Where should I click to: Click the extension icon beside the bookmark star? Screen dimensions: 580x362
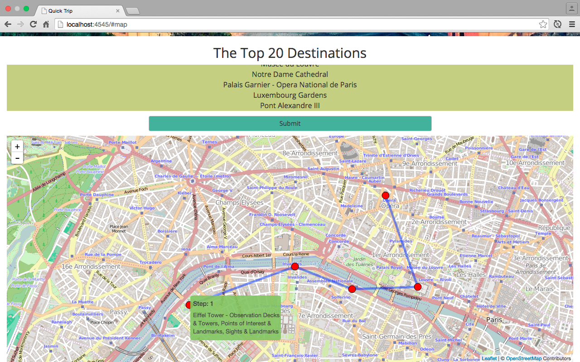pos(558,24)
